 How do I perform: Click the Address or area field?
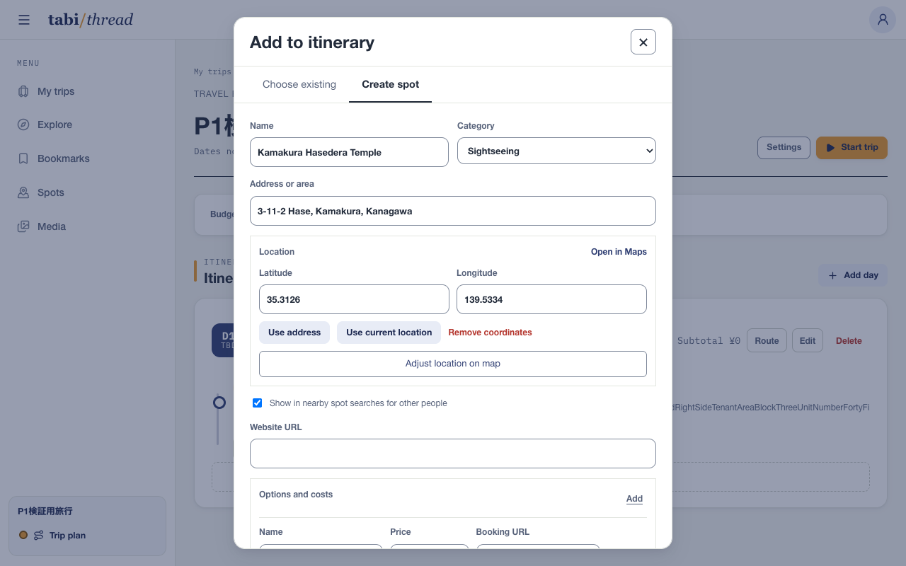(453, 211)
